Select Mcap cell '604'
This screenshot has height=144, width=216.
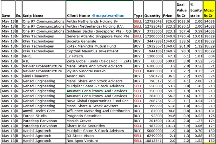click(x=209, y=56)
